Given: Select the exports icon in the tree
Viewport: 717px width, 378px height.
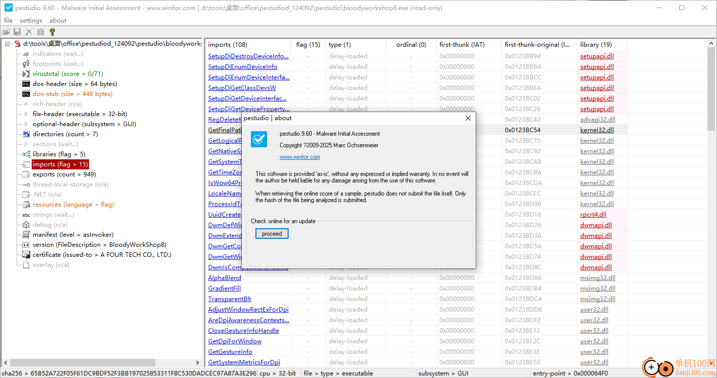Looking at the screenshot, I should 26,174.
